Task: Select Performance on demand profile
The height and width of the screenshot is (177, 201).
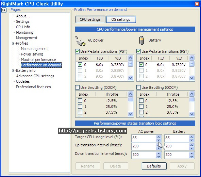Action: (x=41, y=65)
